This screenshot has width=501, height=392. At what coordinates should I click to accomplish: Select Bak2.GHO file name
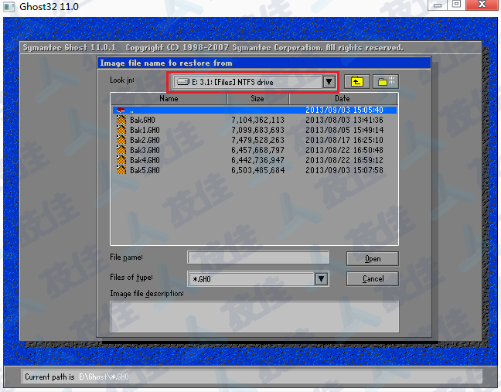tap(145, 140)
